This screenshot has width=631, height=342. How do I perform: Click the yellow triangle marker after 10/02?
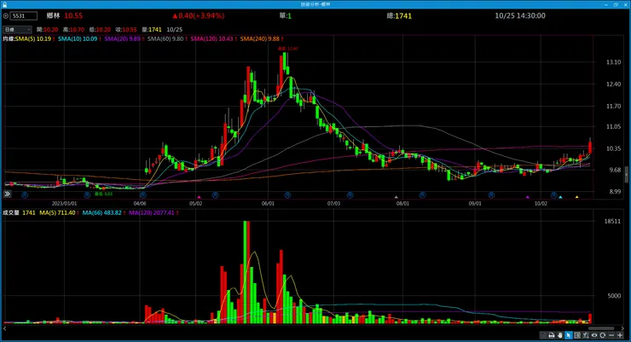click(x=576, y=197)
